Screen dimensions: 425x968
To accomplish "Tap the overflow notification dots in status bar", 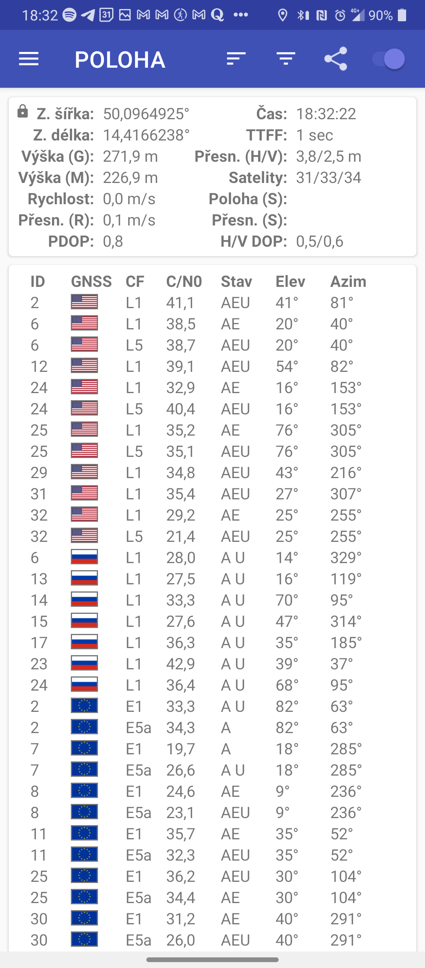I will pyautogui.click(x=241, y=15).
